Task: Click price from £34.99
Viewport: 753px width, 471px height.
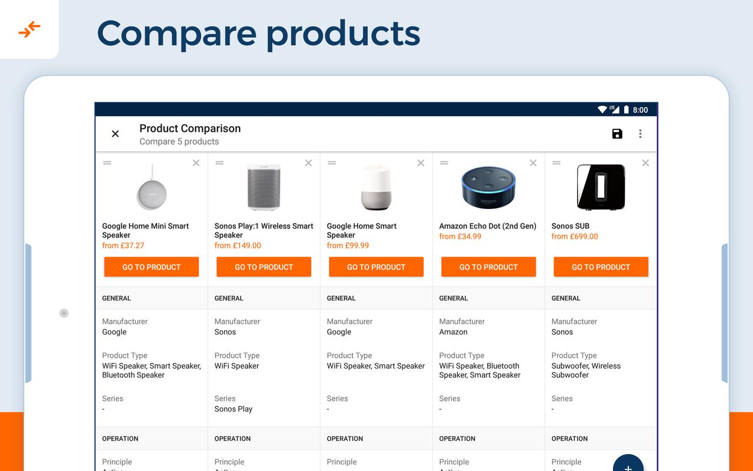Action: 460,237
